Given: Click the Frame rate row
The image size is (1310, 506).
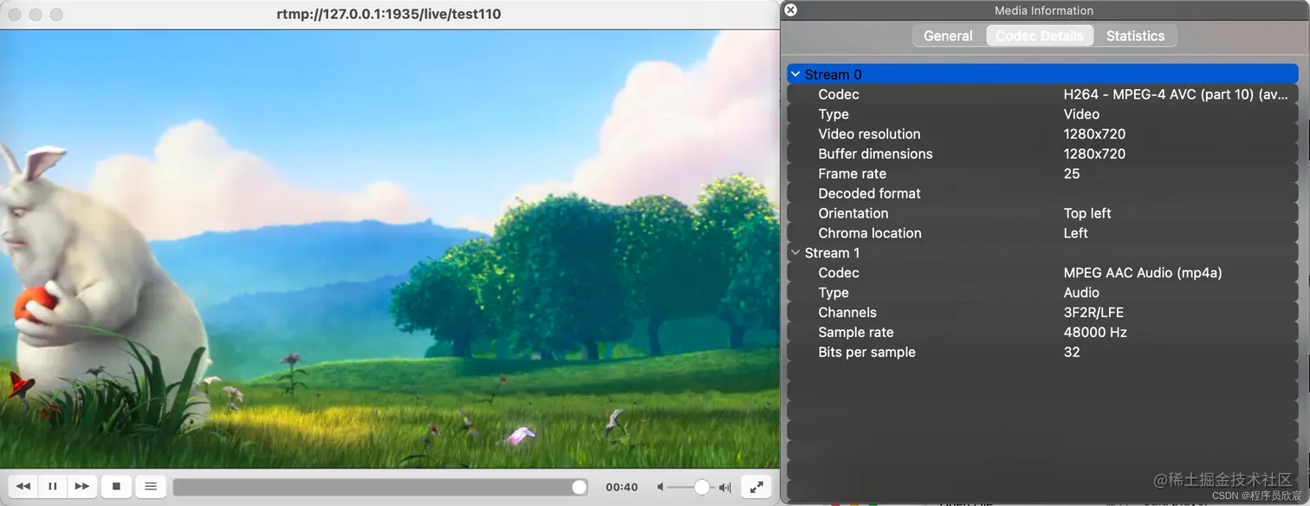Looking at the screenshot, I should click(1042, 173).
